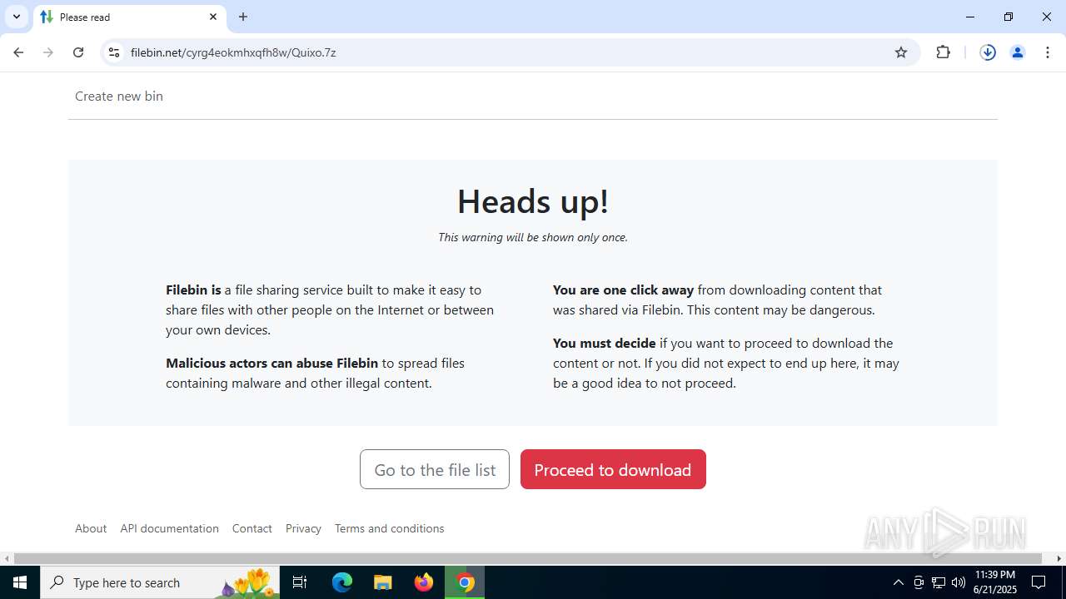Open Task View on the taskbar
The width and height of the screenshot is (1066, 599).
pyautogui.click(x=300, y=582)
